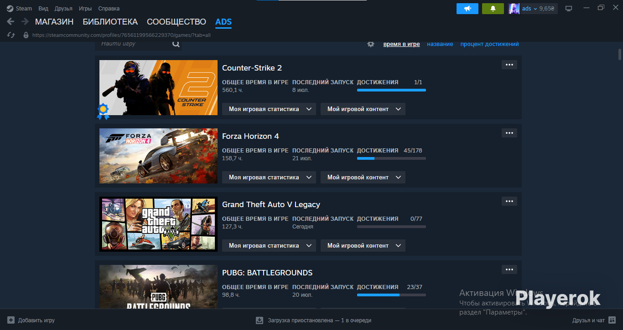Open the three-dot menu for Counter-Strike 2
This screenshot has width=623, height=330.
(x=509, y=65)
